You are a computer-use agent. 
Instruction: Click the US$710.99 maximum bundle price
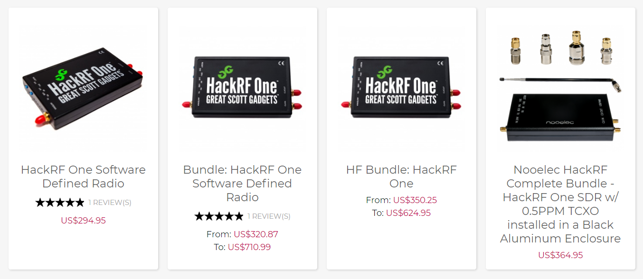pos(250,247)
